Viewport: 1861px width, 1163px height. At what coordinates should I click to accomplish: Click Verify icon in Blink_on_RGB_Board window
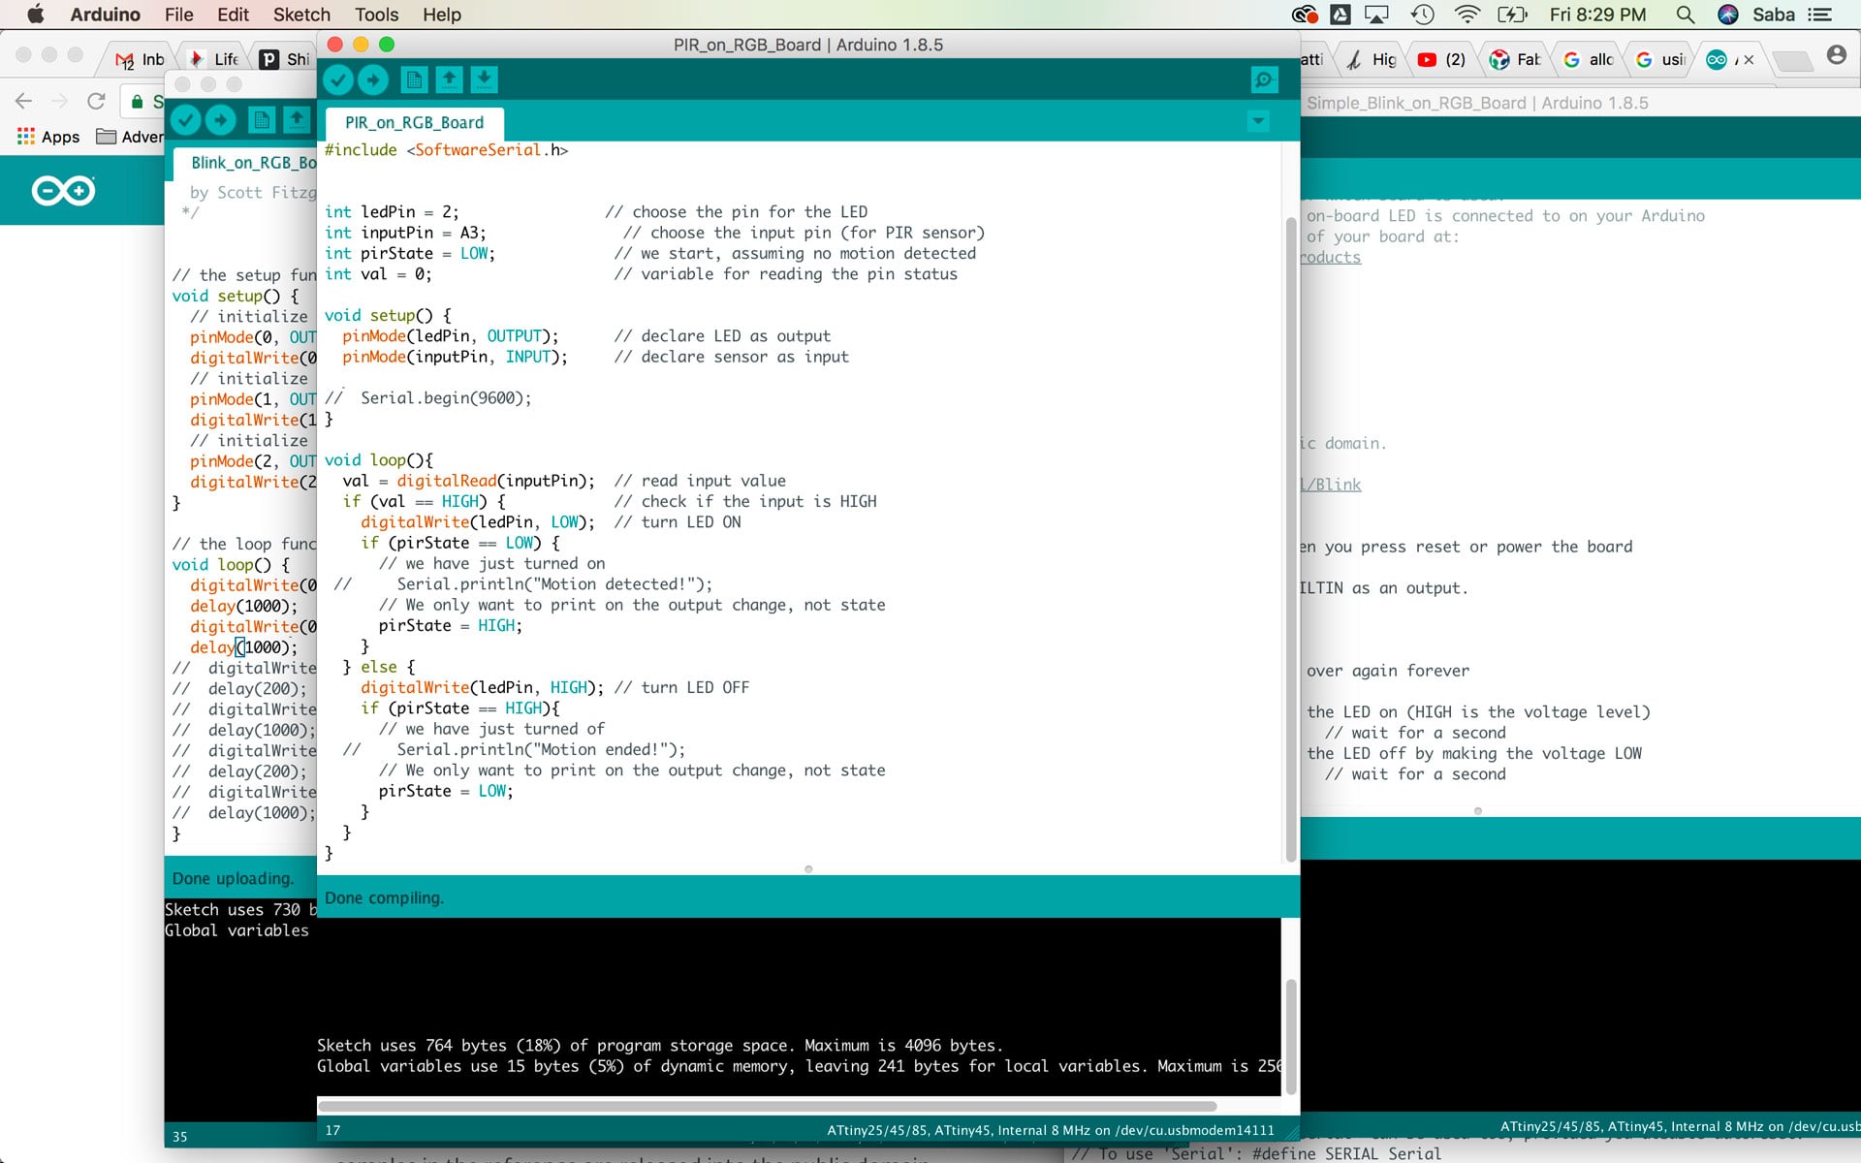(x=186, y=120)
